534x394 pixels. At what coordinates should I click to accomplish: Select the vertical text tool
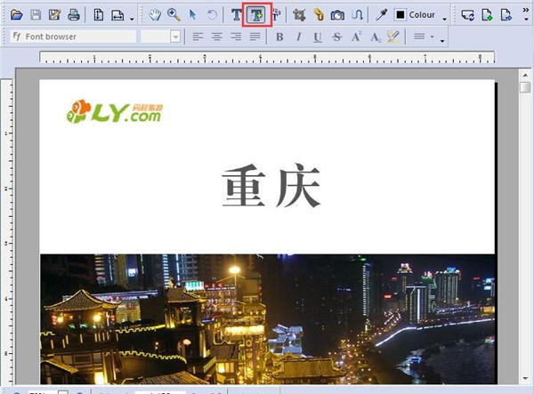[276, 15]
